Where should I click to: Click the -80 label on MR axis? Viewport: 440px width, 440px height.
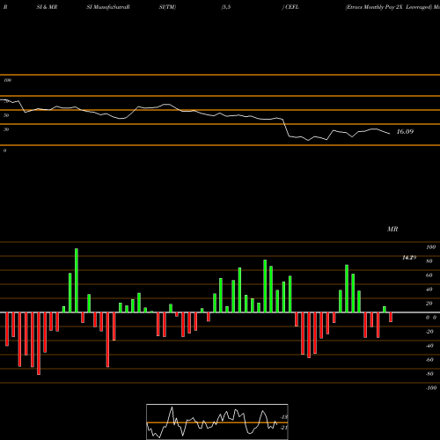point(429,374)
